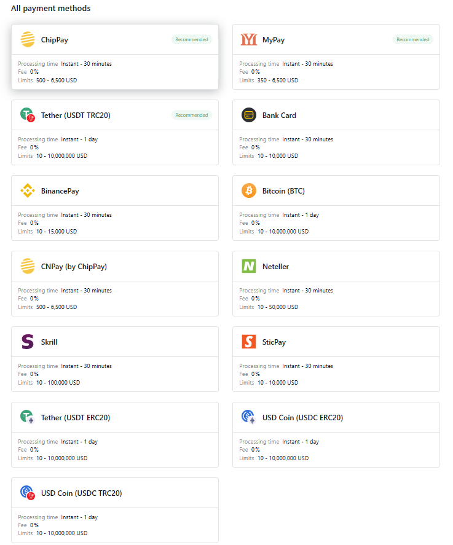453x545 pixels.
Task: Click the CNPay (by ChipPay) logo
Action: point(28,266)
